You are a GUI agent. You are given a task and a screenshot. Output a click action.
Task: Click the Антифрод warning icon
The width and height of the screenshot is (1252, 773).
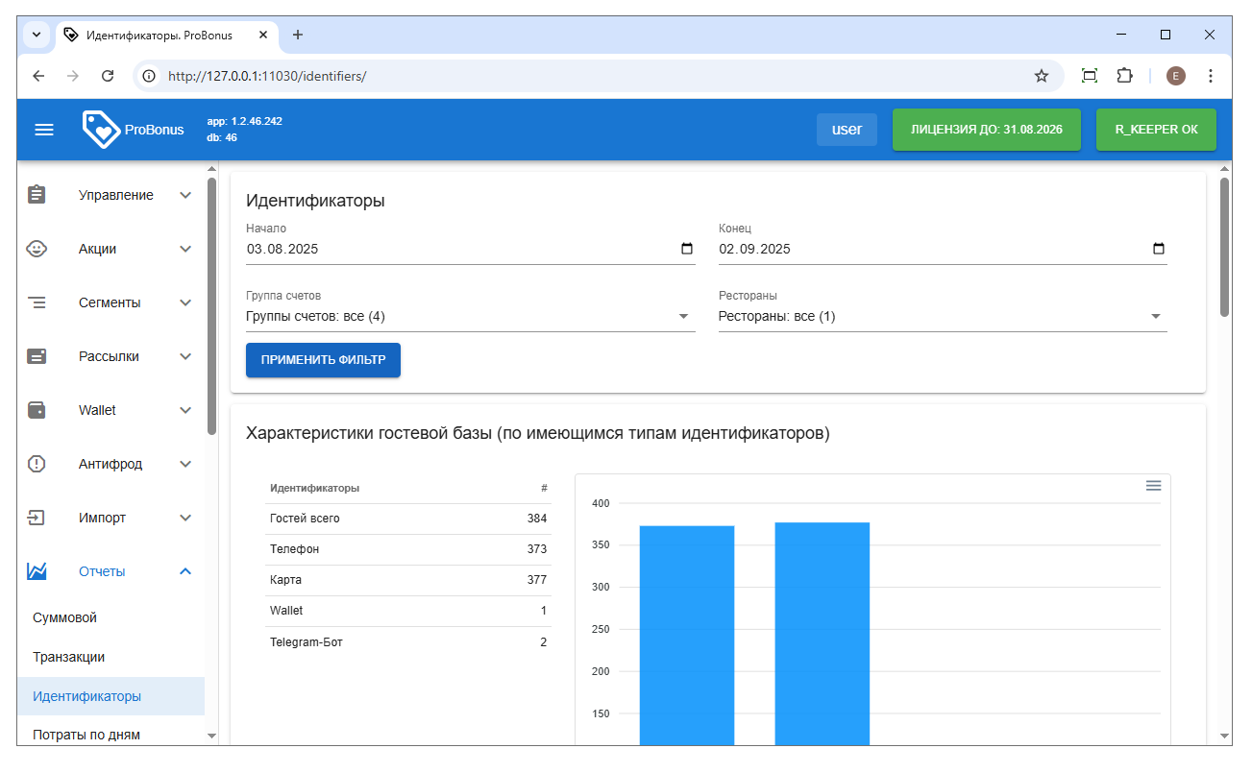pyautogui.click(x=37, y=464)
